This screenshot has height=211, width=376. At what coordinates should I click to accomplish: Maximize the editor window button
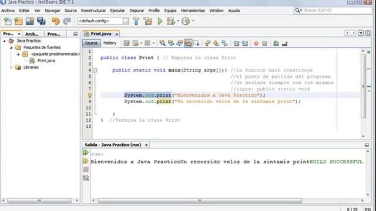pyautogui.click(x=368, y=33)
